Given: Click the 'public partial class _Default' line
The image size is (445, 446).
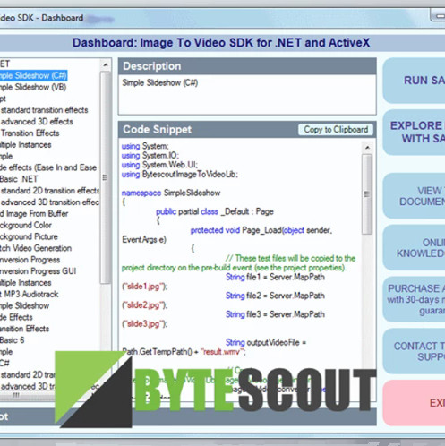Looking at the screenshot, I should pyautogui.click(x=215, y=211).
